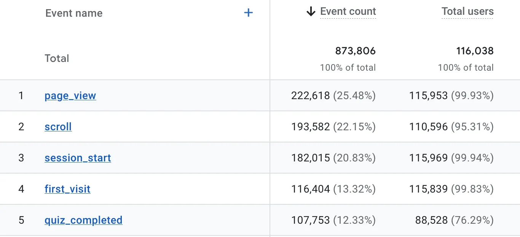The height and width of the screenshot is (237, 520).
Task: Select the Event name column header
Action: tap(74, 13)
